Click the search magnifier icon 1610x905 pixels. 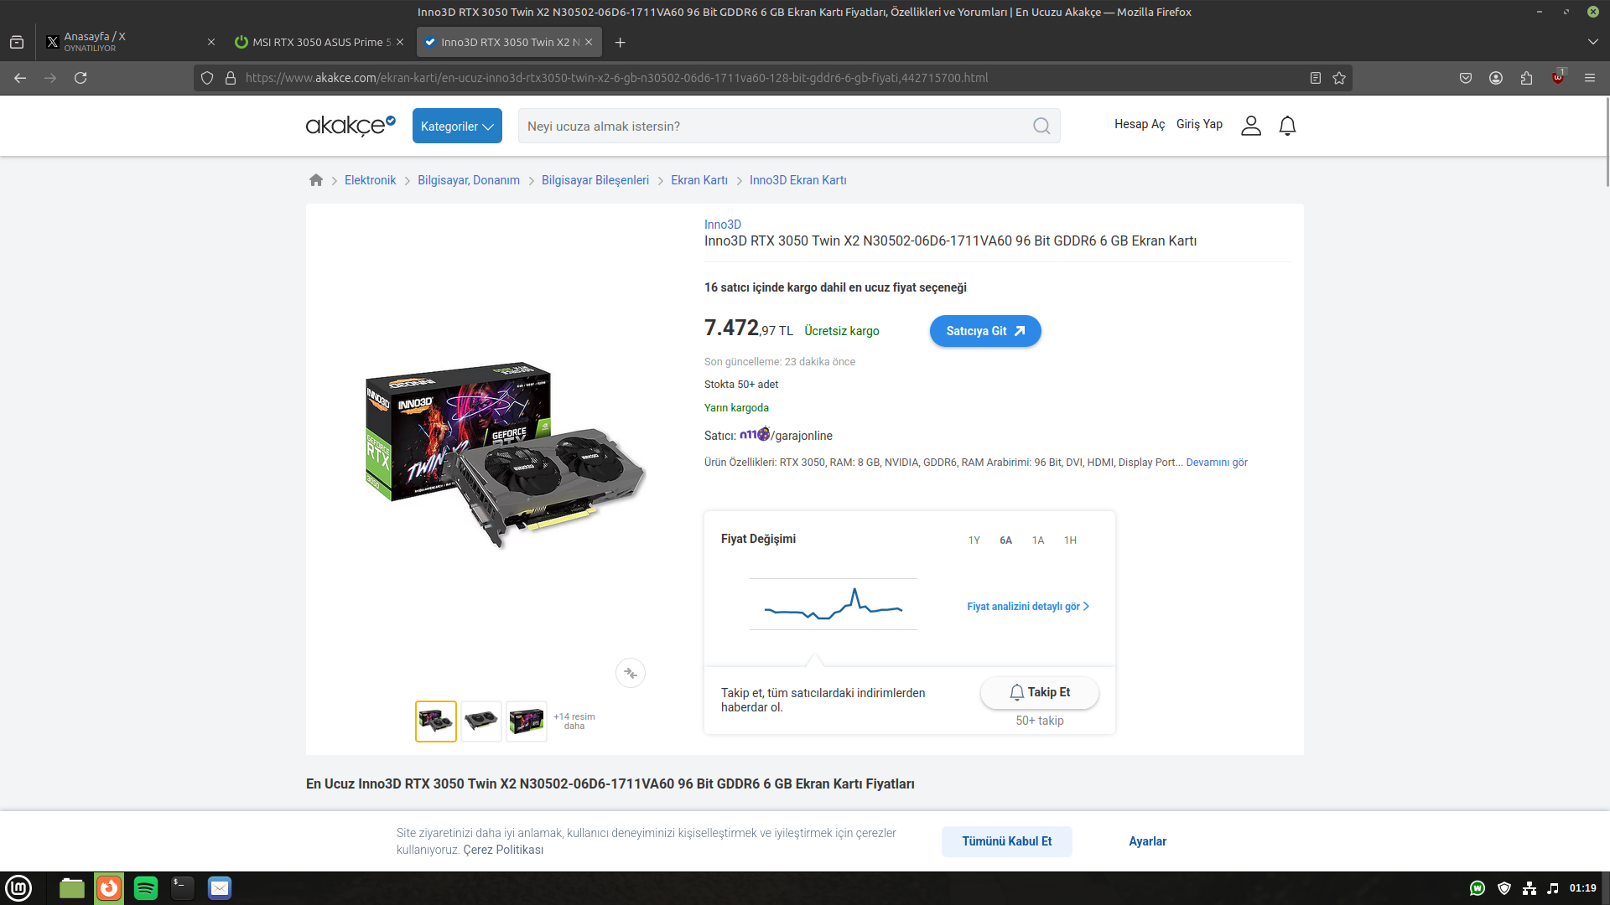pyautogui.click(x=1041, y=126)
